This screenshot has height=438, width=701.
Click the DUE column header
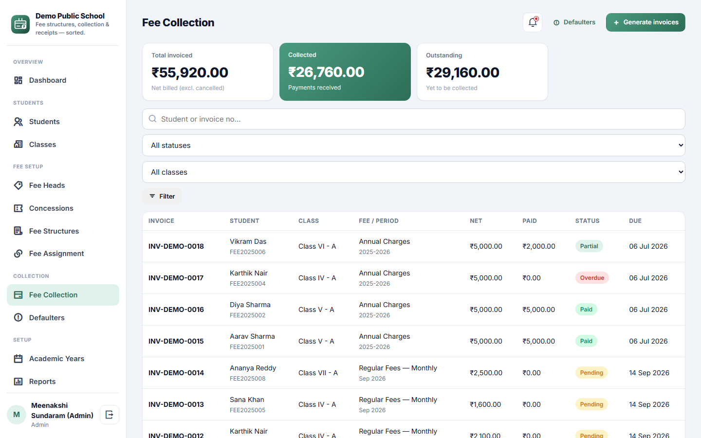pyautogui.click(x=635, y=221)
